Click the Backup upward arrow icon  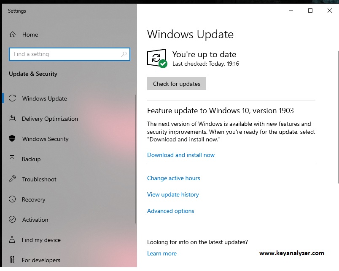12,159
